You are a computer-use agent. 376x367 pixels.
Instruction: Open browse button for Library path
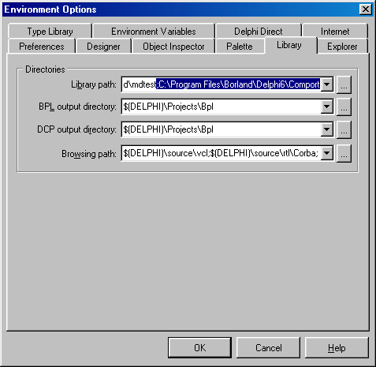pyautogui.click(x=344, y=84)
